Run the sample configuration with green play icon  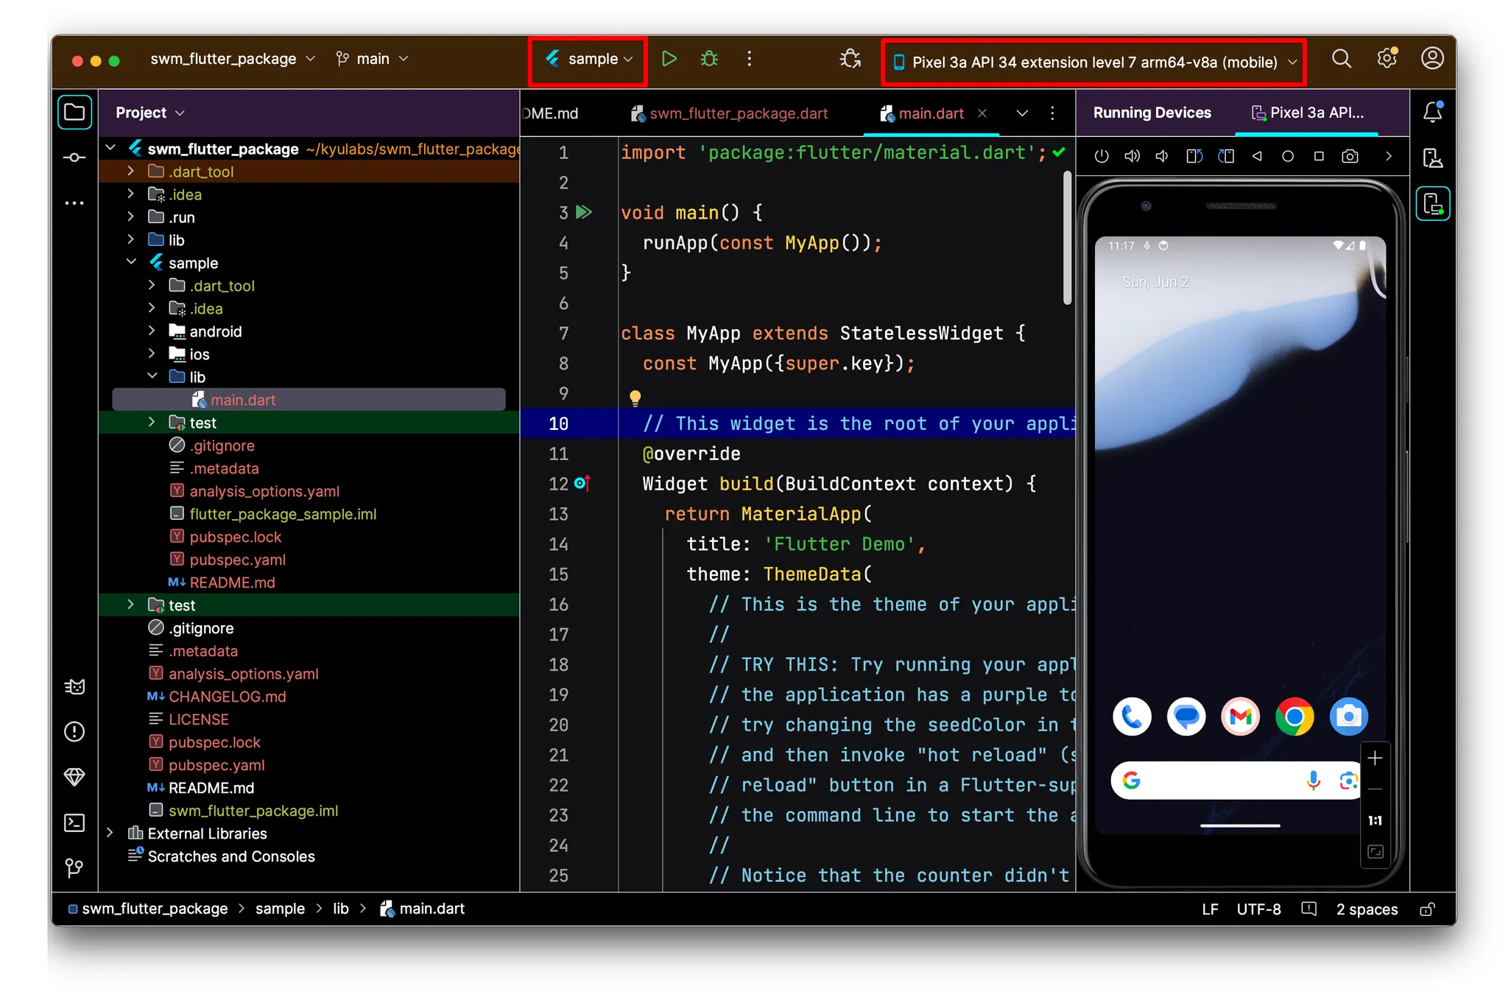[x=669, y=59]
